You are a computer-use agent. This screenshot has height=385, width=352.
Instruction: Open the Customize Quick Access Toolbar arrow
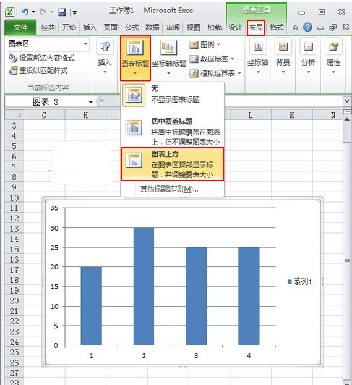[74, 12]
